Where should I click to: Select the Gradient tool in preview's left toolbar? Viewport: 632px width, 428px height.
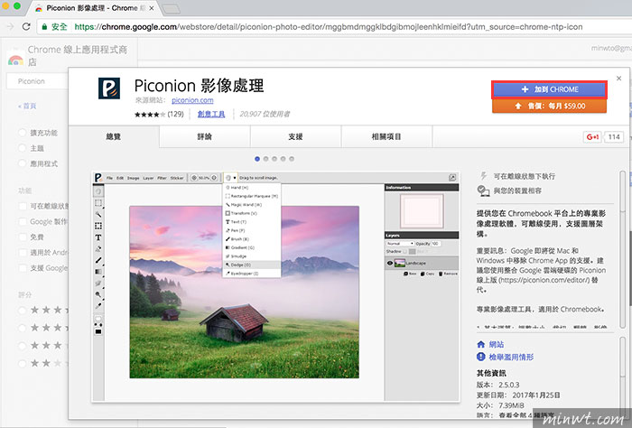click(98, 272)
